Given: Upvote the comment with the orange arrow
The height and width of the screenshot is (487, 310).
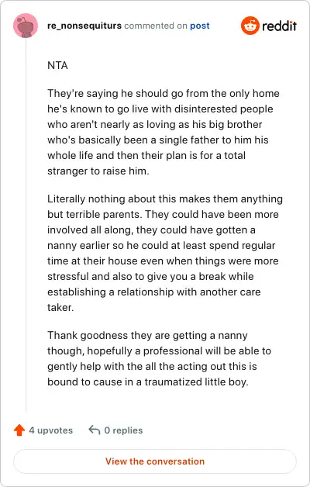Looking at the screenshot, I should click(x=19, y=430).
